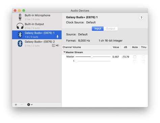160x123 pixels.
Task: Click the system alert sound badge icon
Action: (54, 45)
